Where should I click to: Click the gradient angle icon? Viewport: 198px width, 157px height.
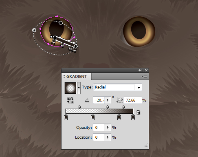coord(87,100)
